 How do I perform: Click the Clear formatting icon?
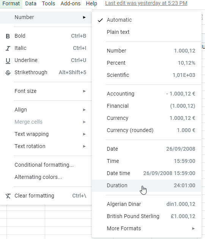pos(8,196)
